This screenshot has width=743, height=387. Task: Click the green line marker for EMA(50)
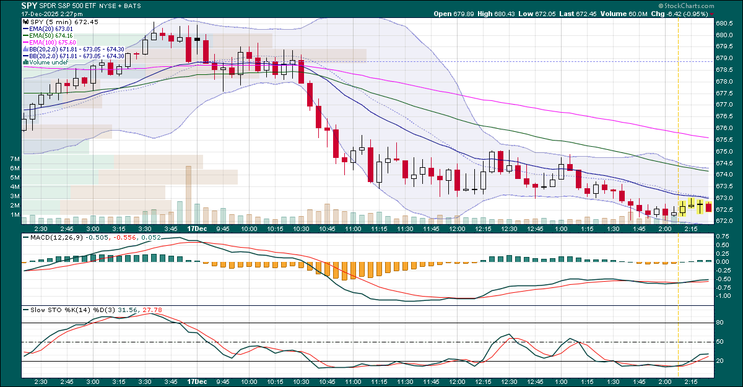click(x=26, y=35)
